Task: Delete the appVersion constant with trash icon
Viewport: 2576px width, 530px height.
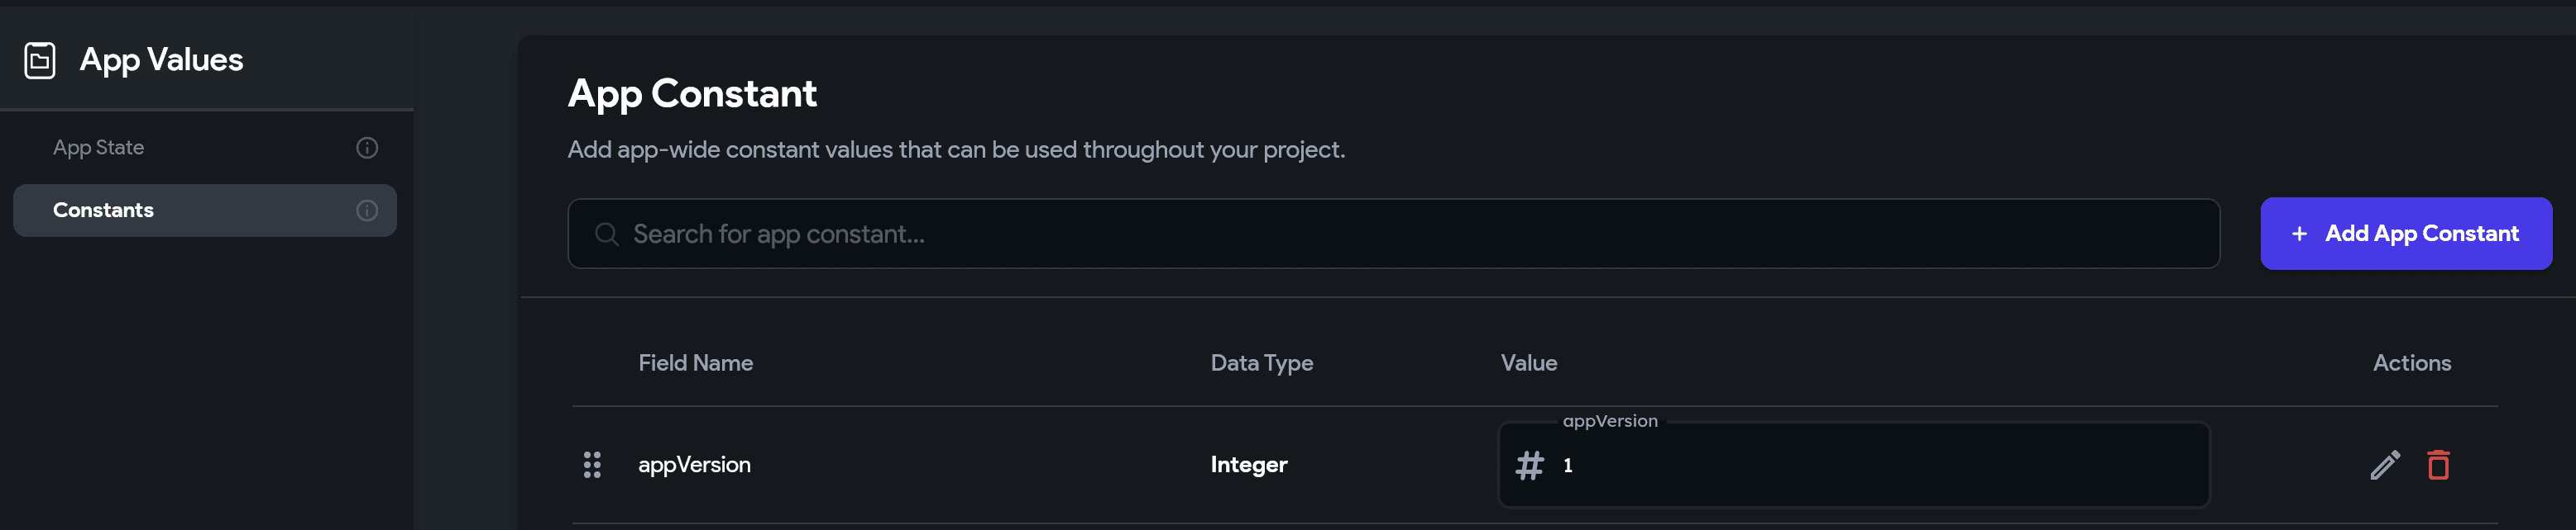Action: pos(2437,464)
